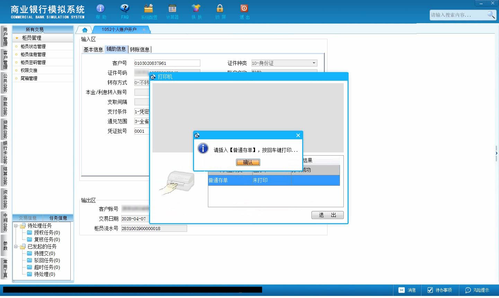The height and width of the screenshot is (298, 499).
Task: Click the 柜员流水号 output field
Action: [x=154, y=228]
